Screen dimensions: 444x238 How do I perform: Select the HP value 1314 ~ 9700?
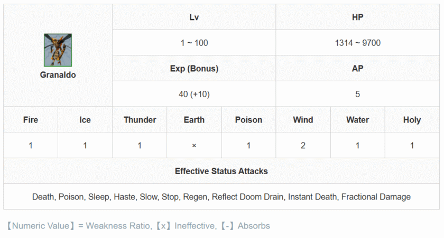point(357,43)
